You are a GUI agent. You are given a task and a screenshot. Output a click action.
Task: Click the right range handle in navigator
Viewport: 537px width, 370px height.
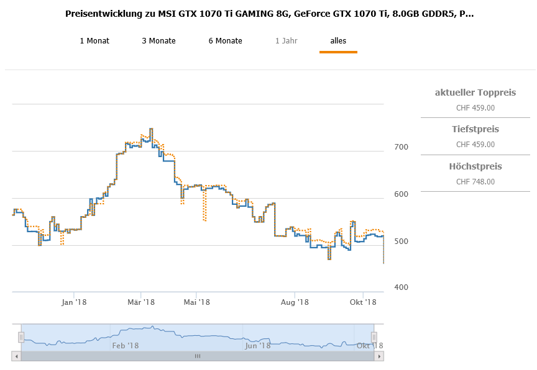374,337
